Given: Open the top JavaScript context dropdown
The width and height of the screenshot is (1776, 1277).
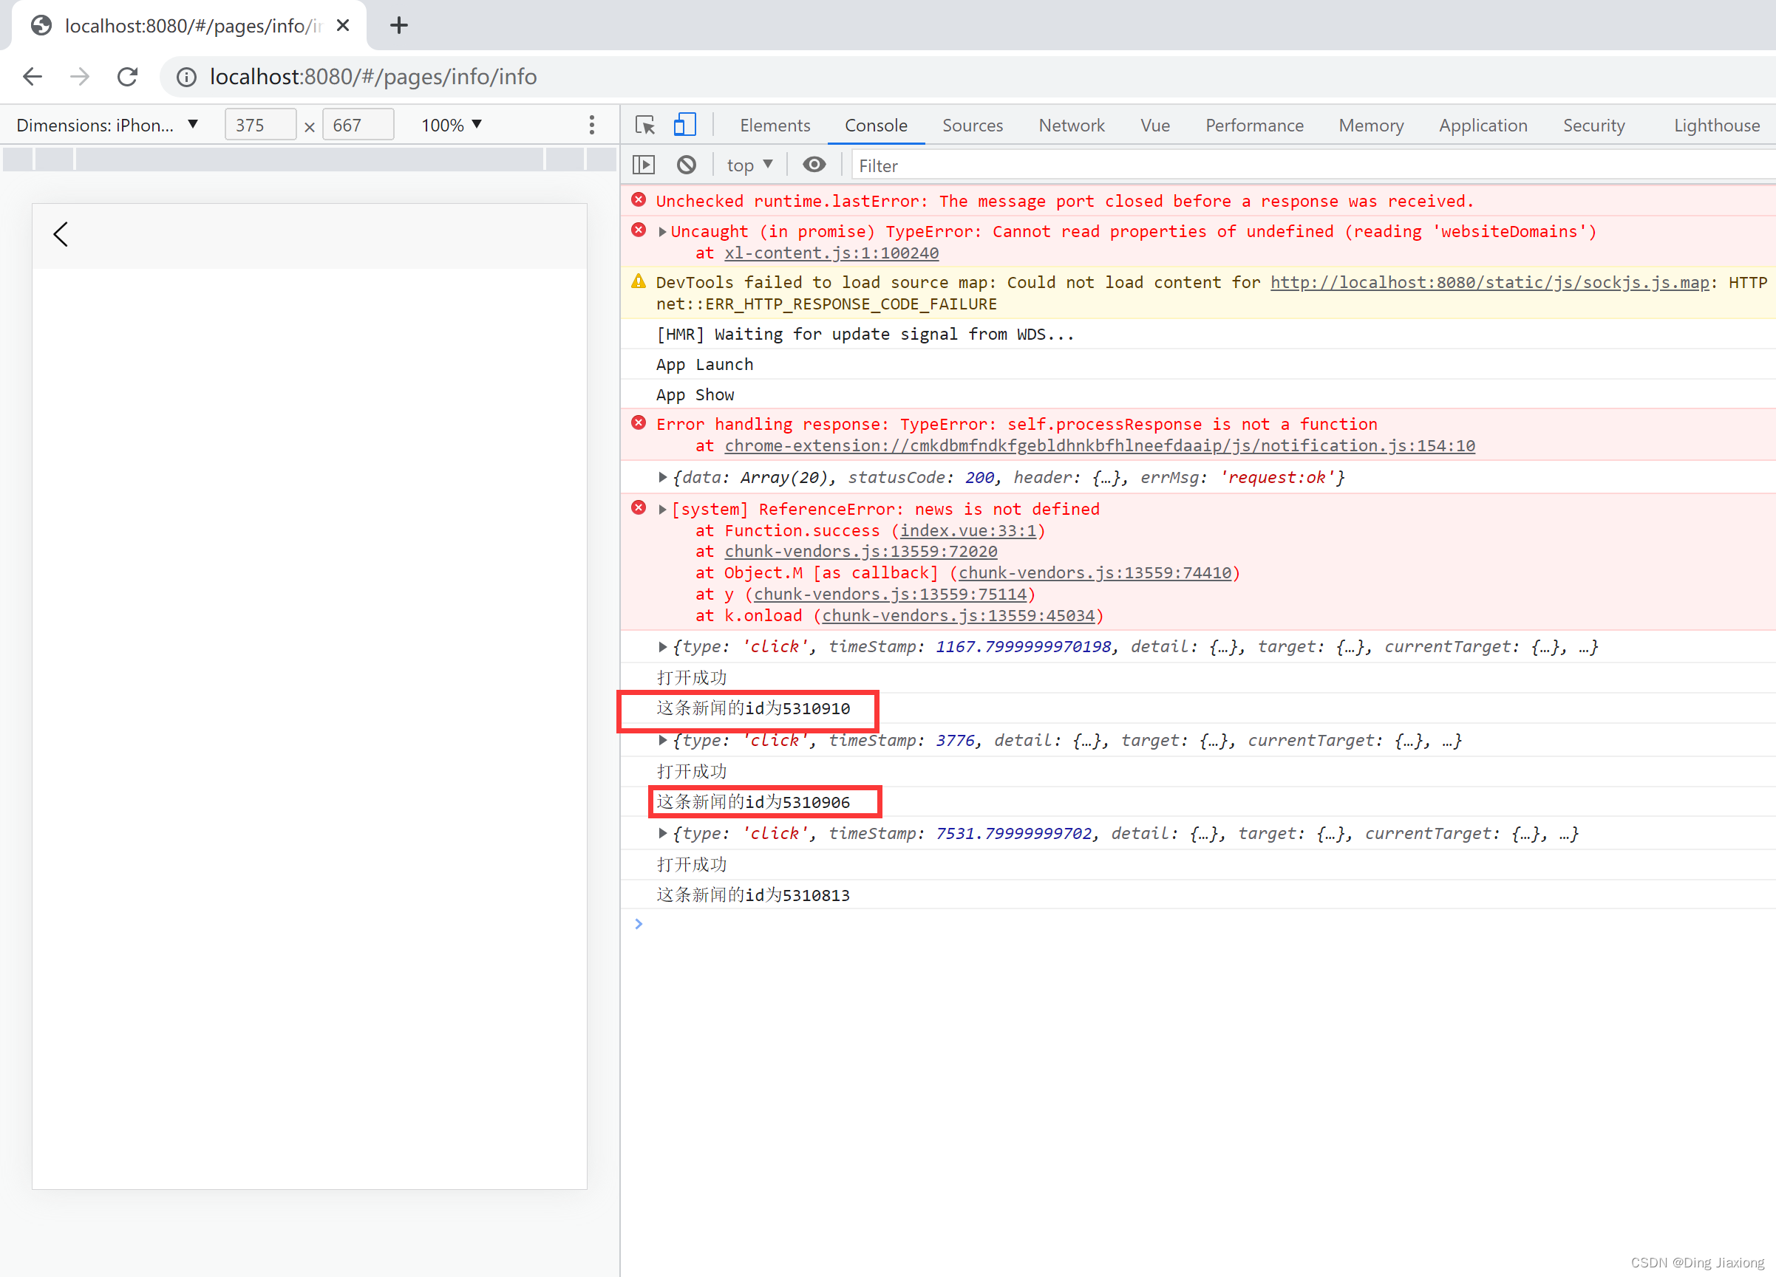Looking at the screenshot, I should pos(749,165).
